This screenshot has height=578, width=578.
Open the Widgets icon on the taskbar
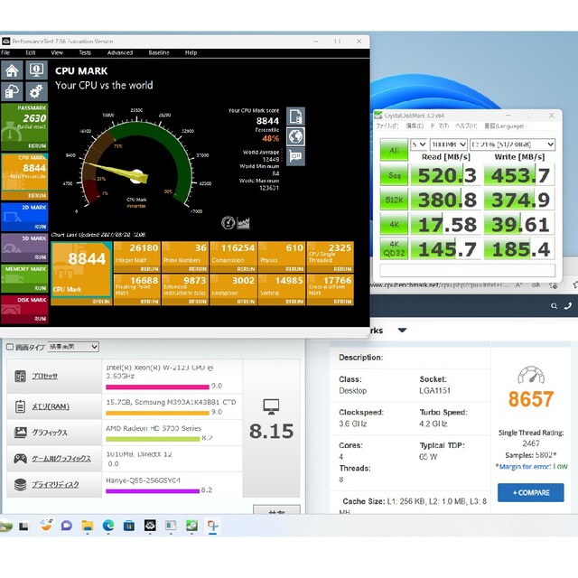coord(46,526)
